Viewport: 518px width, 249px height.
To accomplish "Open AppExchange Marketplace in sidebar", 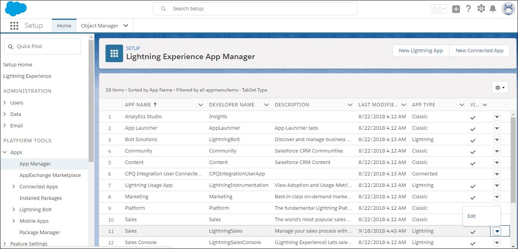I will (x=50, y=175).
